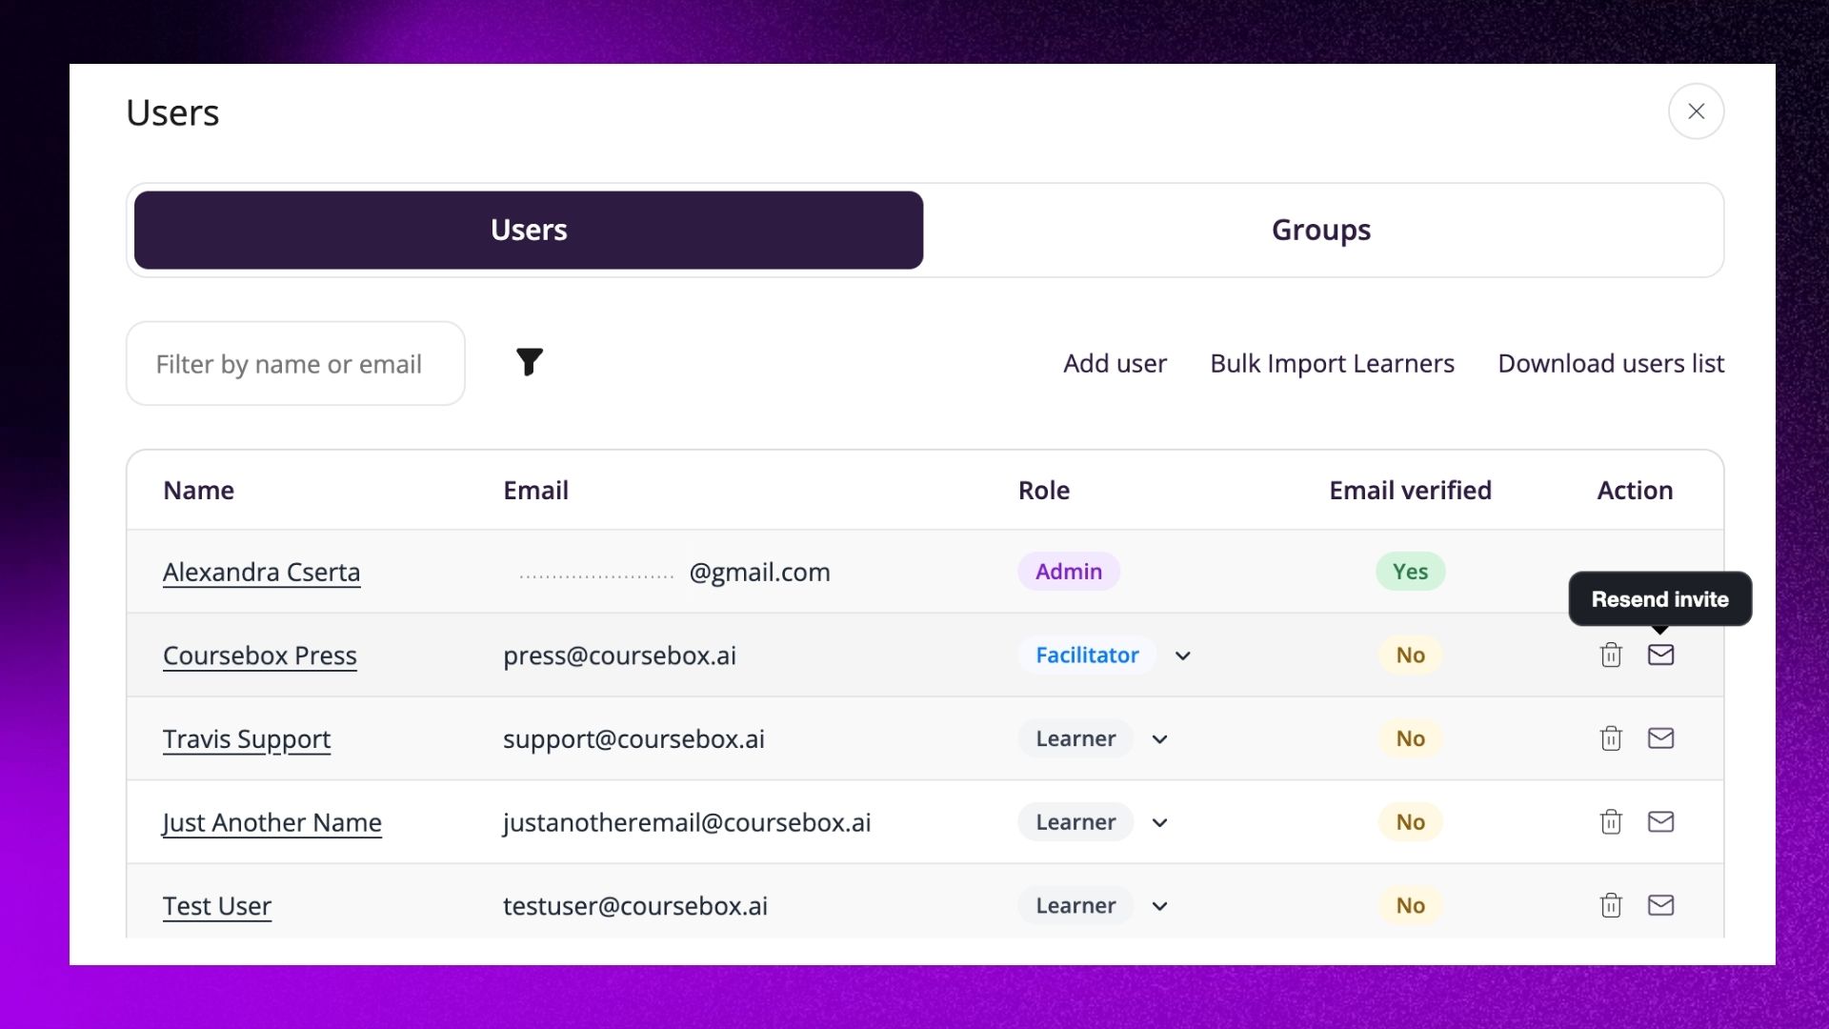1829x1029 pixels.
Task: Focus the Filter by name or email field
Action: (295, 363)
